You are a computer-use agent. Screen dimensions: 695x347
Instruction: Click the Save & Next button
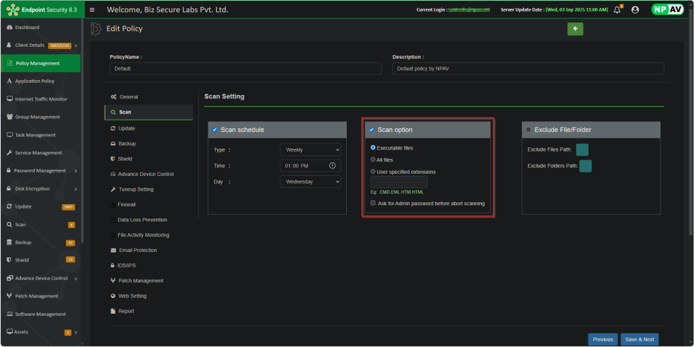tap(639, 340)
